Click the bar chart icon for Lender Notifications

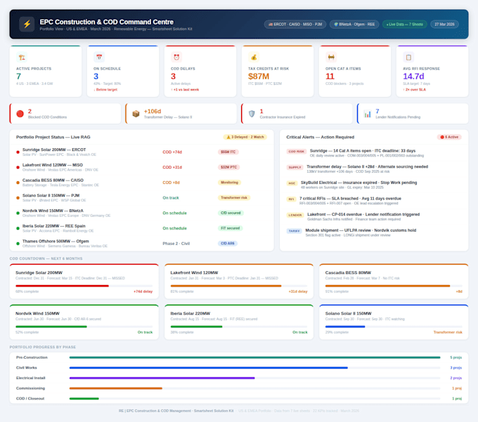point(368,114)
